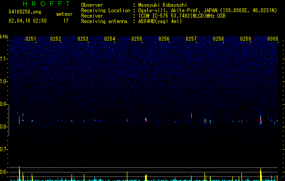This screenshot has height=181, width=285.
Task: Click the 'Receiving antenna' field label
Action: coord(104,21)
